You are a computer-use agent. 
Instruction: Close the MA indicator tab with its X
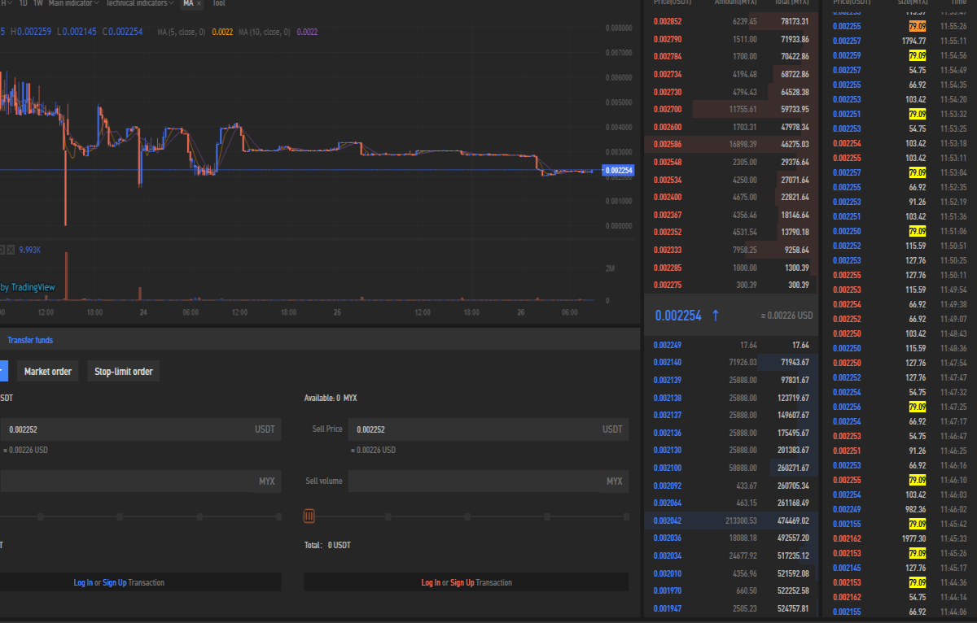(199, 3)
